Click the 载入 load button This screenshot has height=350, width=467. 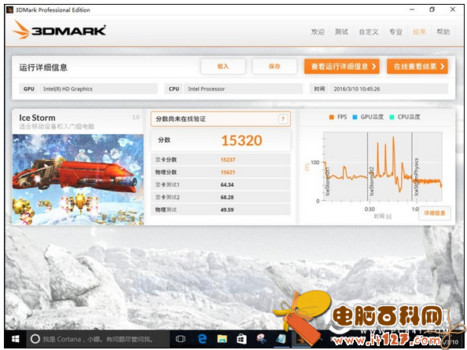tap(223, 67)
